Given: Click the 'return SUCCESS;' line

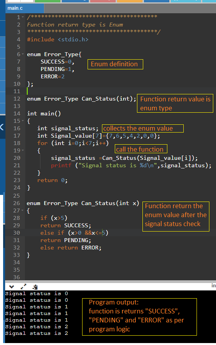Looking at the screenshot, I should 66,225.
